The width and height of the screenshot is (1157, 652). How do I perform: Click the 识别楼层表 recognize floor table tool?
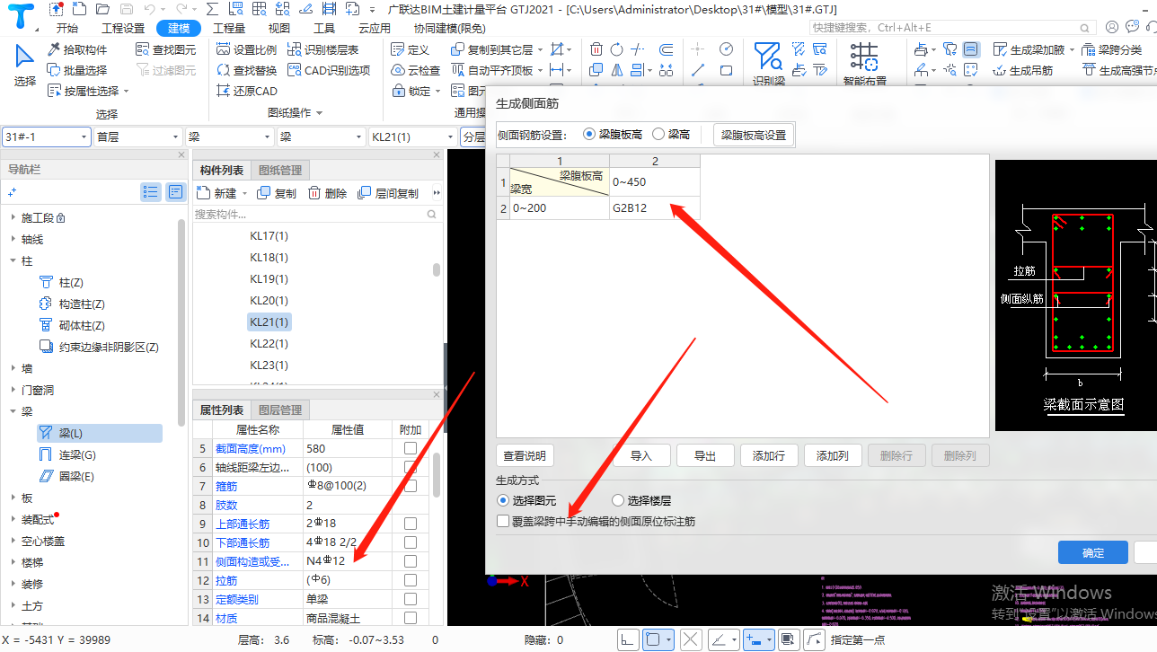click(x=322, y=49)
